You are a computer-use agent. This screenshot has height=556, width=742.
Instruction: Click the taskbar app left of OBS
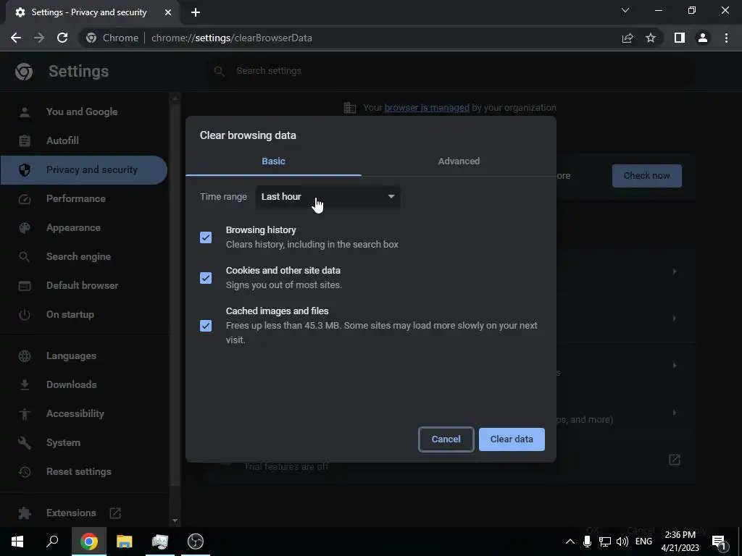point(160,542)
